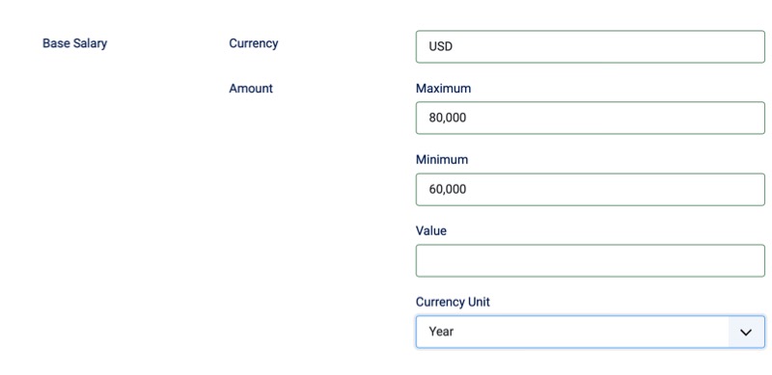Place cursor on the 80,000 text

pyautogui.click(x=447, y=119)
